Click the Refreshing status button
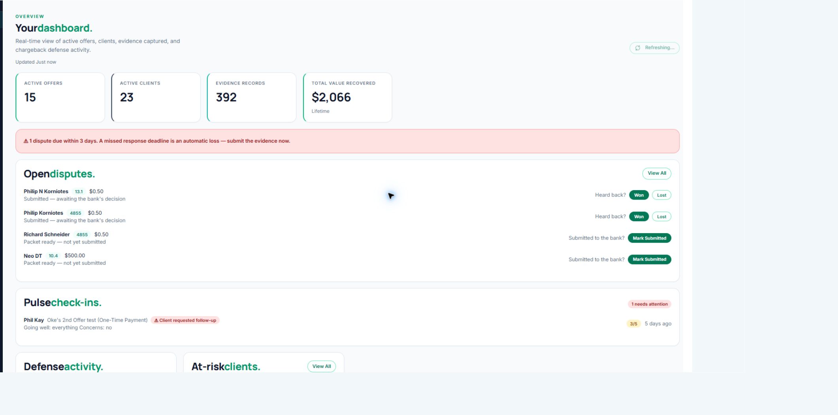838x415 pixels. tap(654, 48)
